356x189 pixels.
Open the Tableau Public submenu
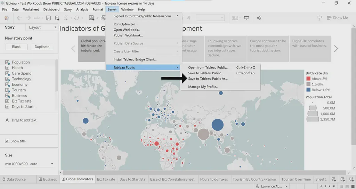[x=144, y=67]
